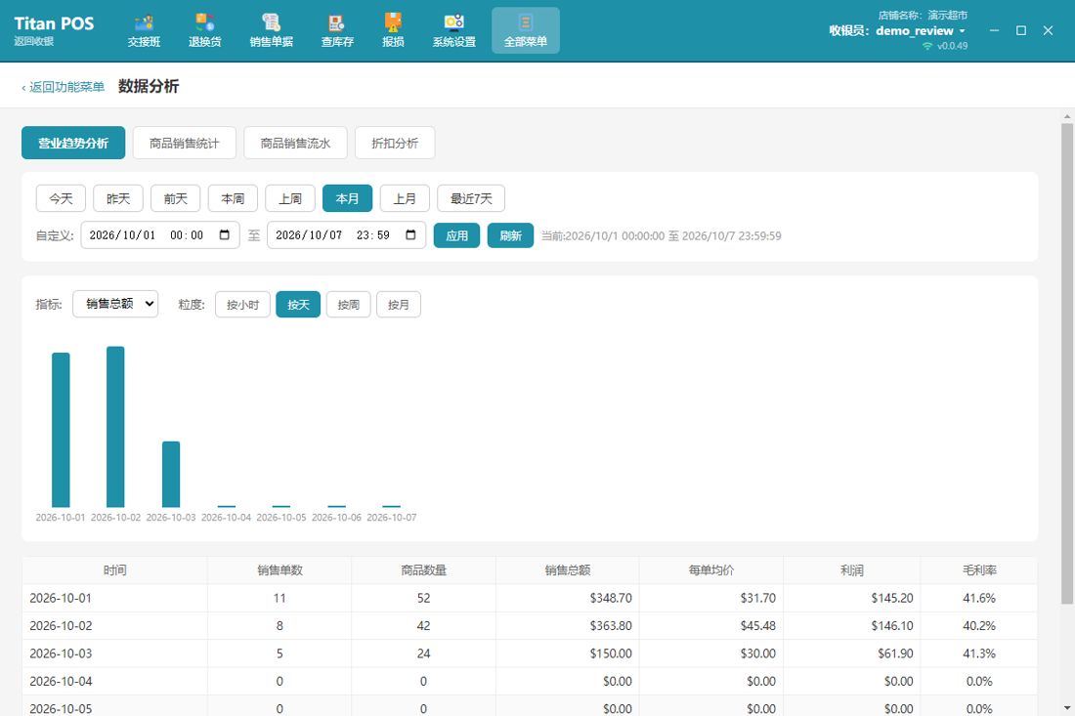Switch to the 商品销售流水 tab
The width and height of the screenshot is (1075, 716).
pyautogui.click(x=295, y=143)
